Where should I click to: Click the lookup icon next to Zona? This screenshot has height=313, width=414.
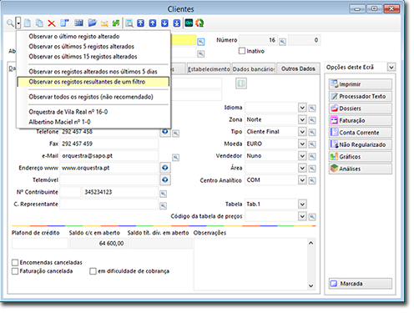pos(312,120)
